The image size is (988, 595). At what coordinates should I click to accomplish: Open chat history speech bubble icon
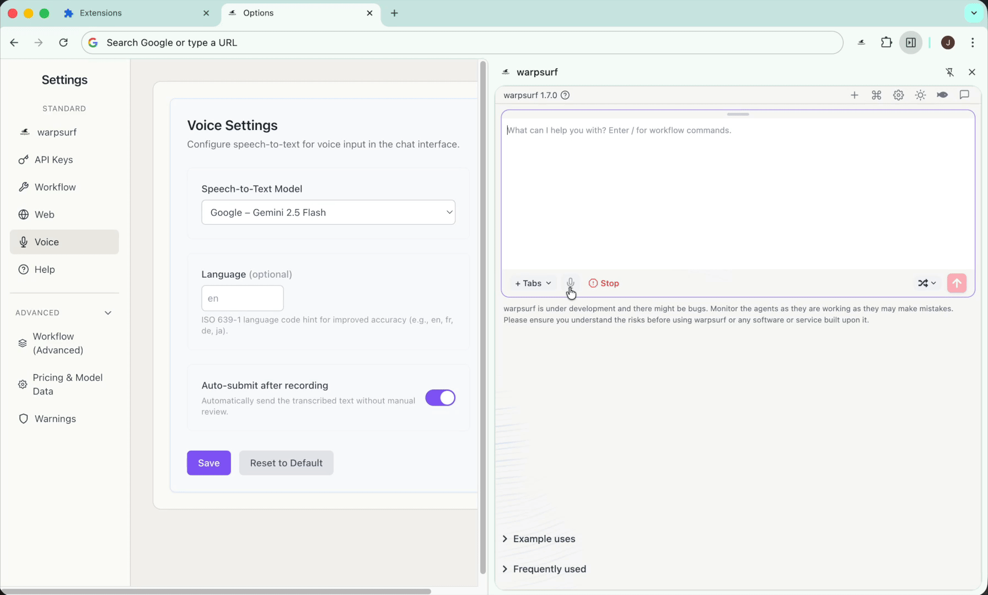pos(964,95)
